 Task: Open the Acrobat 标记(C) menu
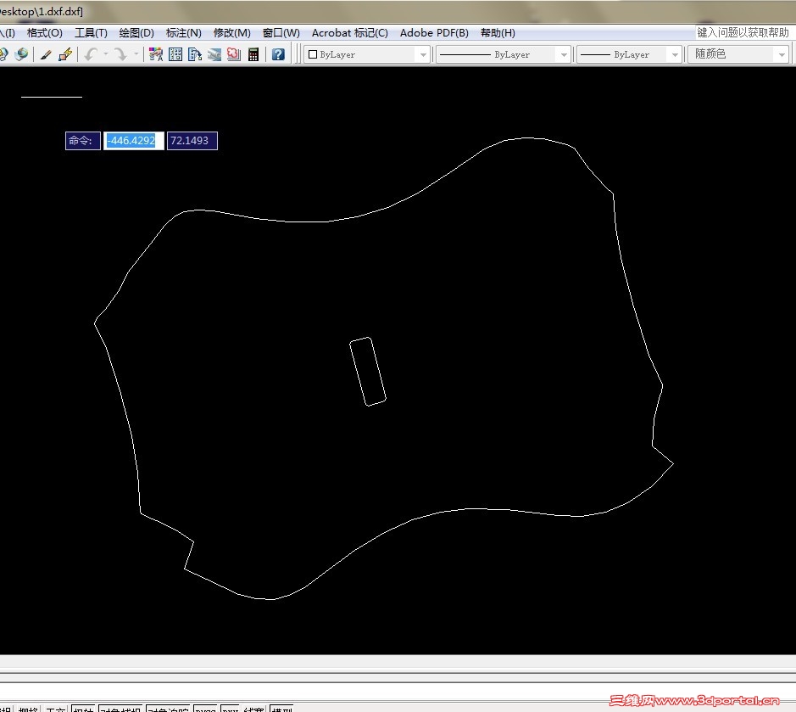click(350, 33)
